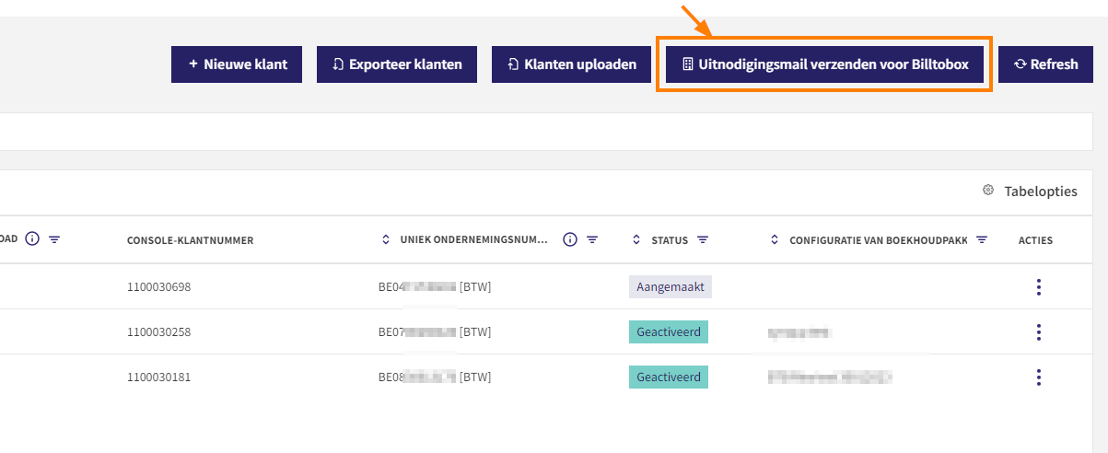The width and height of the screenshot is (1108, 453).
Task: Click Geactiveerd badge for client 1100030181
Action: (x=669, y=377)
